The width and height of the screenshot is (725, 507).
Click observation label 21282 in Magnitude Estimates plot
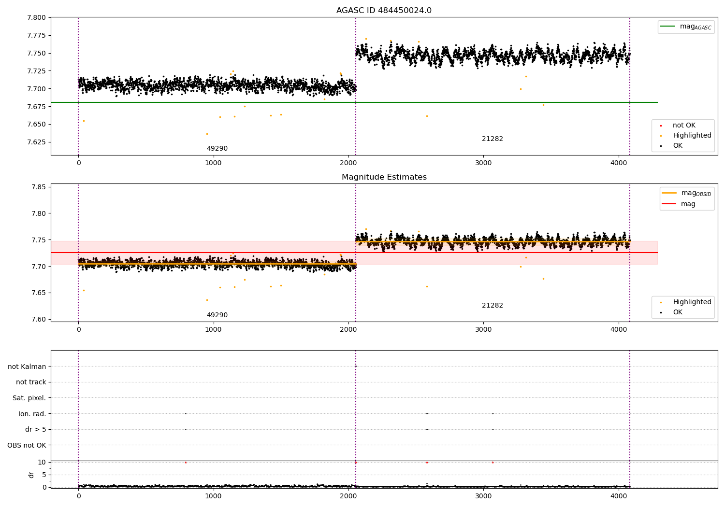point(493,306)
